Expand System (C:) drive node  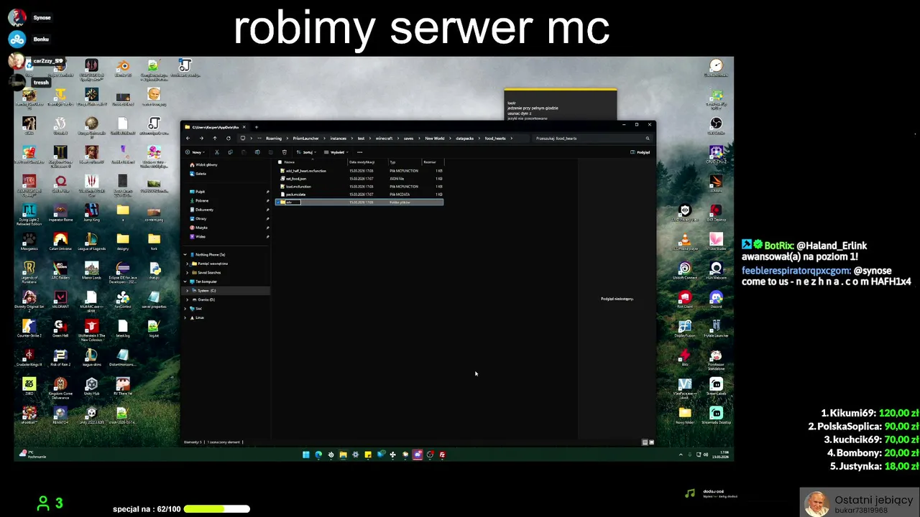[x=188, y=291]
